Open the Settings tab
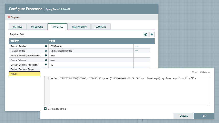The image size is (219, 123). [18, 27]
